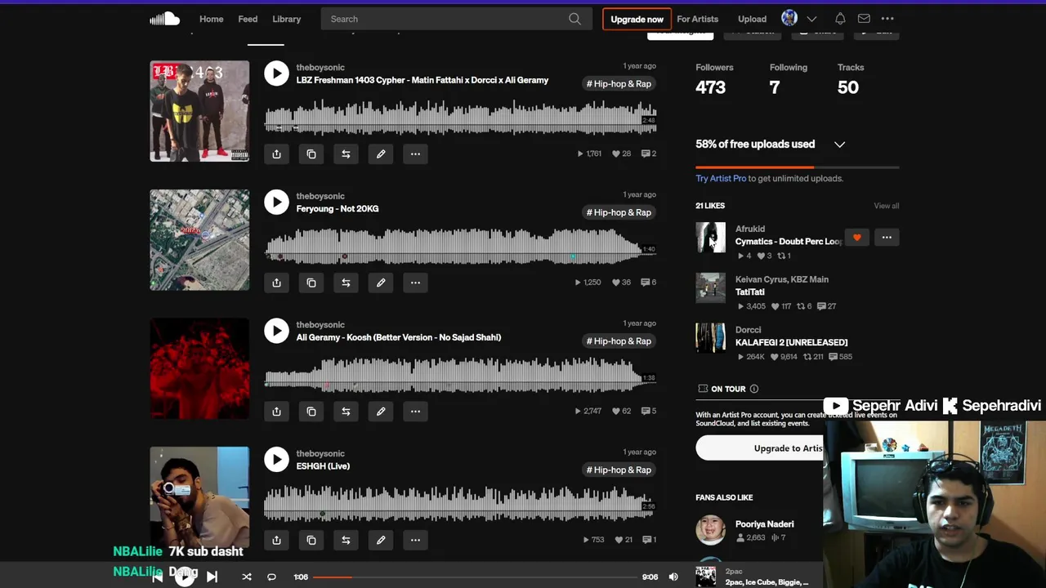Seek within the player progress bar
The image size is (1046, 588).
(474, 577)
